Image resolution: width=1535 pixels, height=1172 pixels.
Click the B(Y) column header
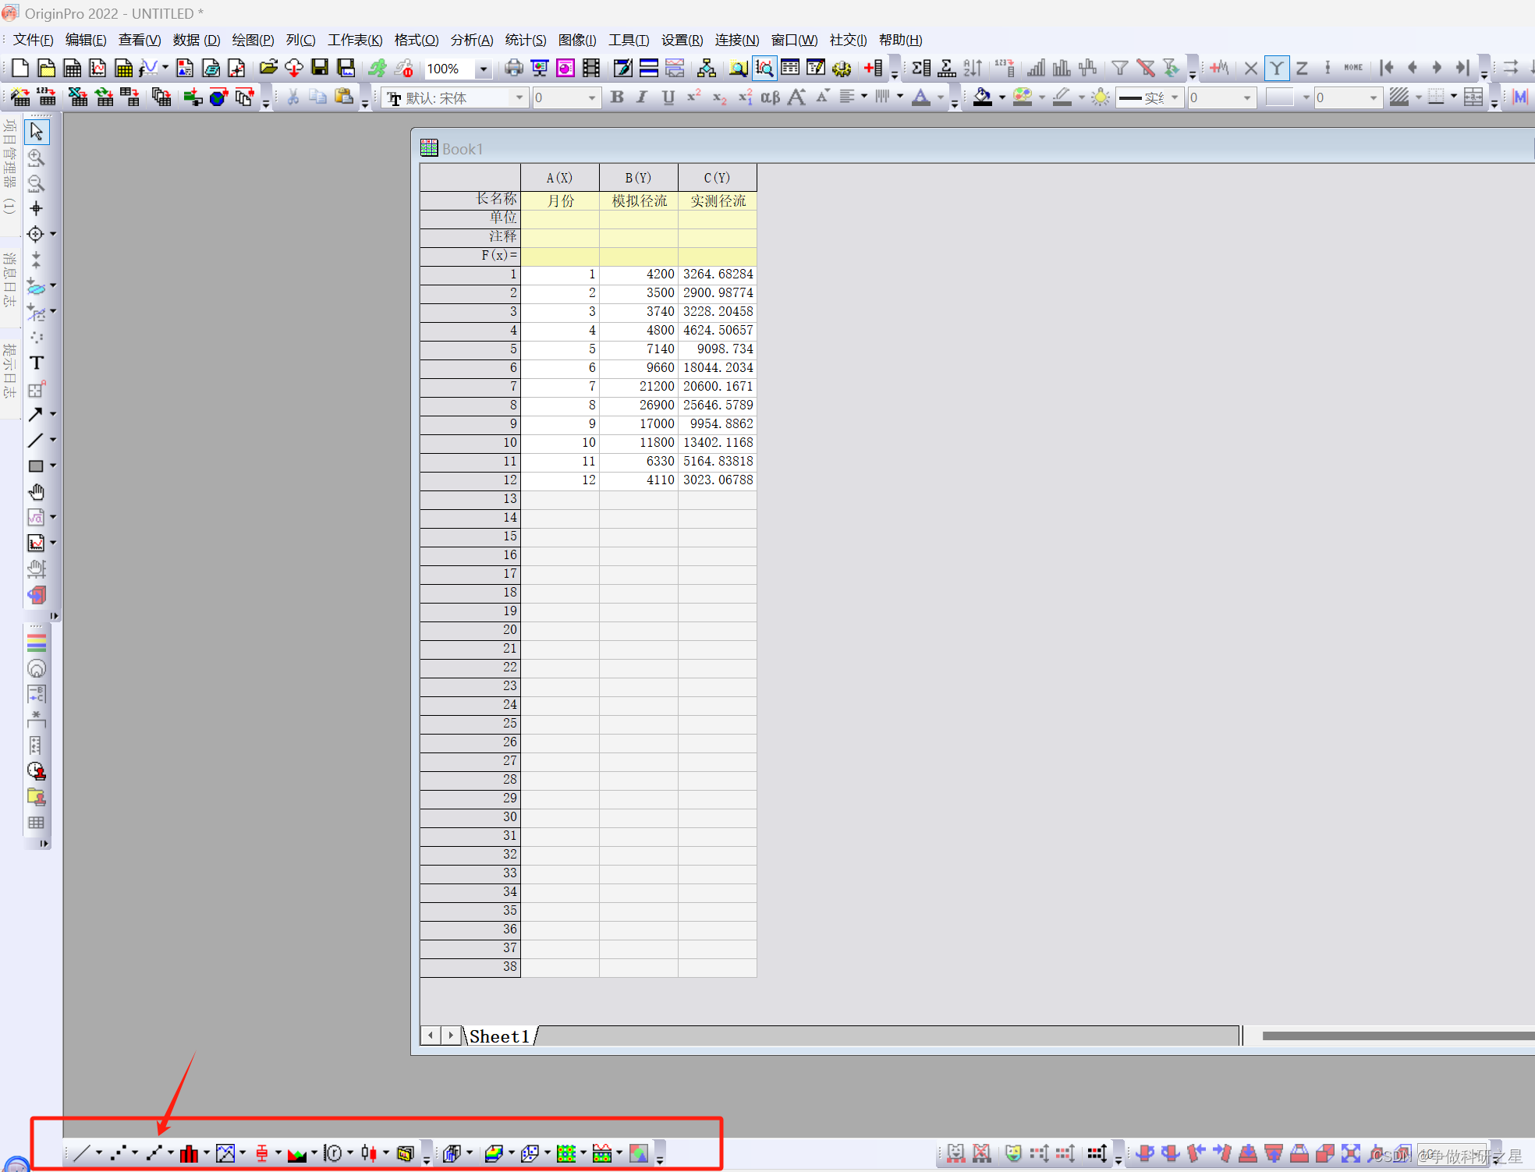638,178
